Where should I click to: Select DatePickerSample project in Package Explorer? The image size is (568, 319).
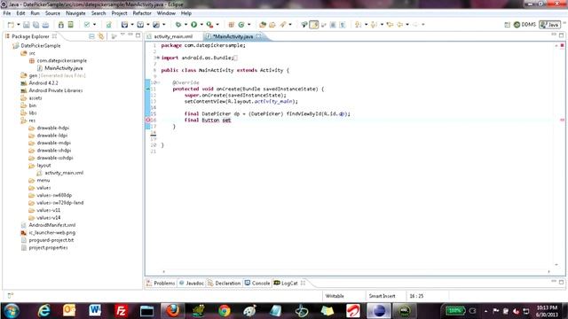click(x=41, y=45)
